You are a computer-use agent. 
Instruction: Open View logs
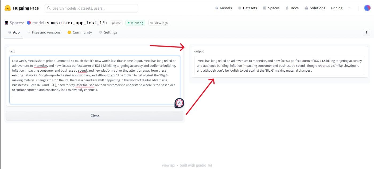[159, 23]
